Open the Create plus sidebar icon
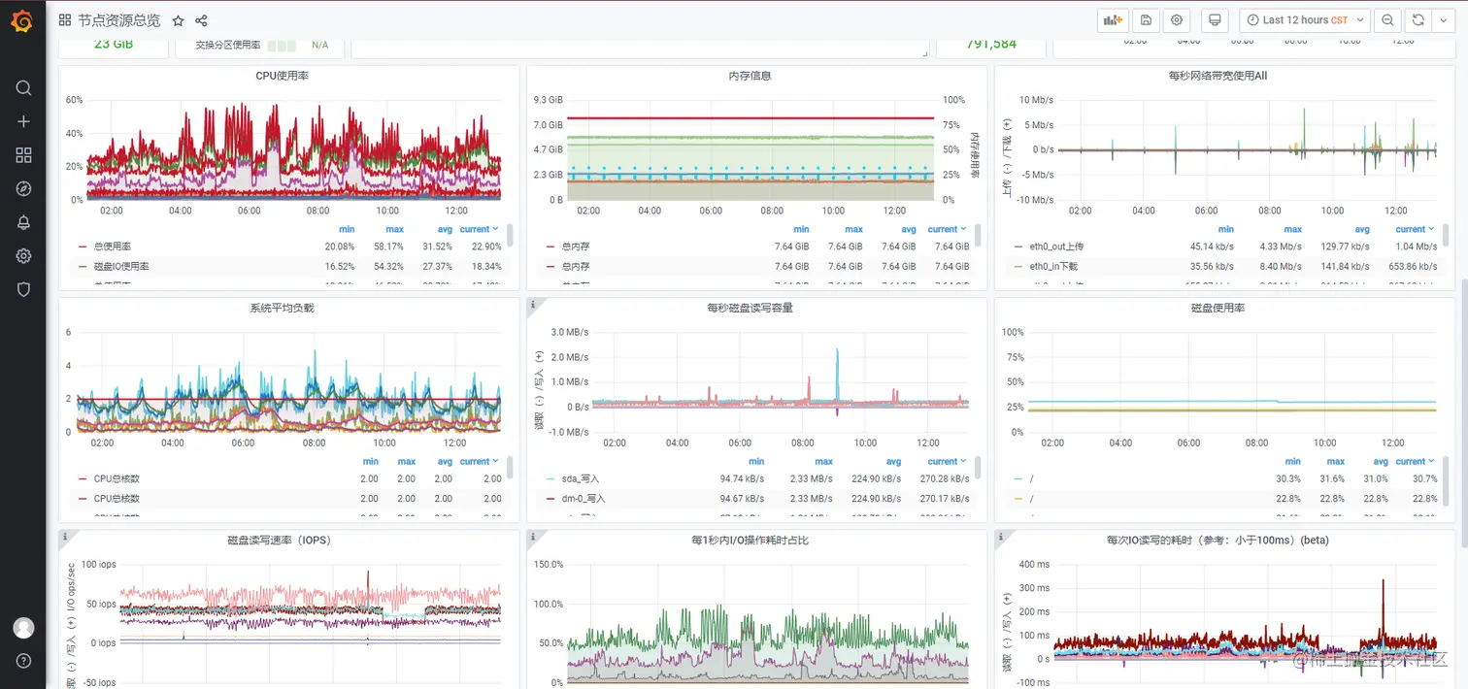1468x689 pixels. (23, 121)
